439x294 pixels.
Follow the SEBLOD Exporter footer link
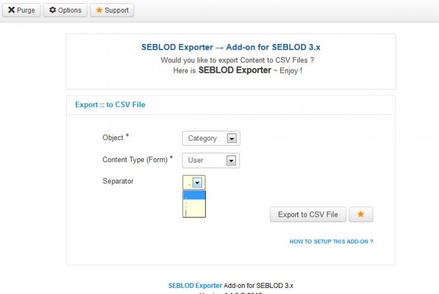click(x=195, y=286)
